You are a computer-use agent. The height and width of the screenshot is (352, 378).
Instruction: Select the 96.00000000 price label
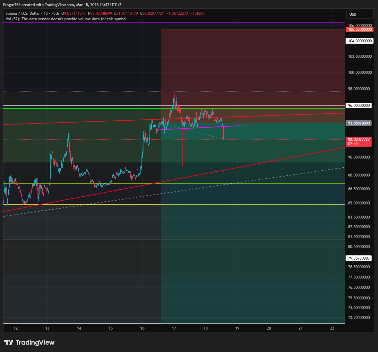tap(359, 105)
